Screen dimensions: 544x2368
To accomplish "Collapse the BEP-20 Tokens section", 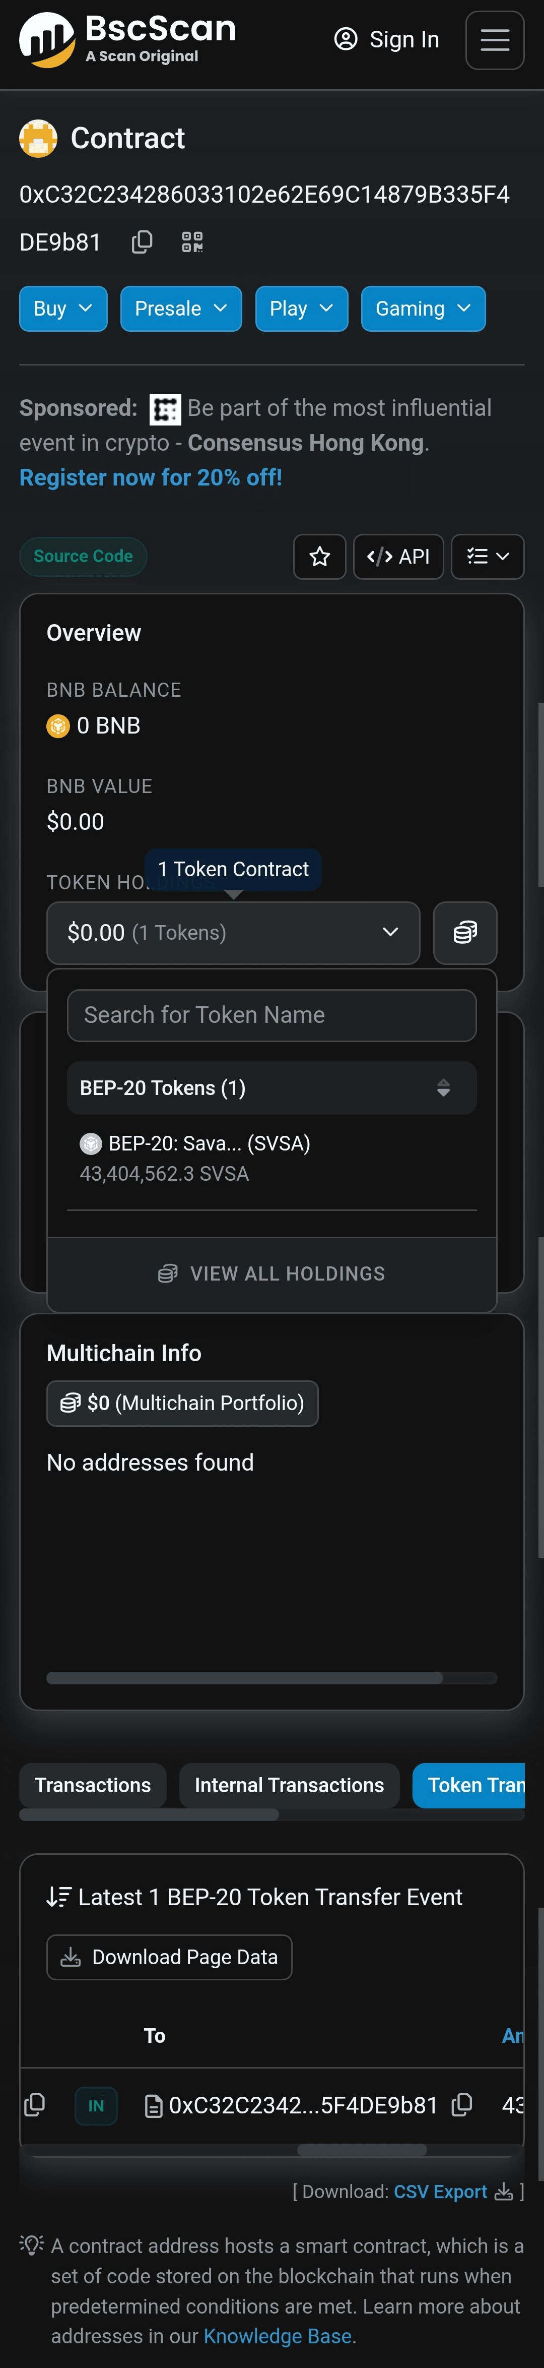I will tap(271, 1088).
